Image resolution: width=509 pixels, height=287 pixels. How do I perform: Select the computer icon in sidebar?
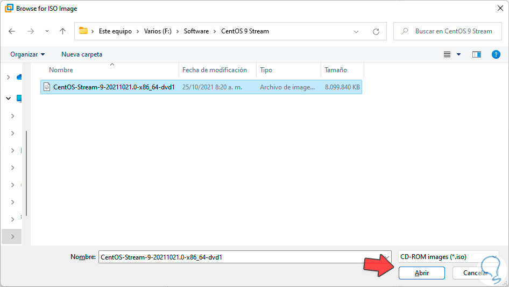click(19, 98)
